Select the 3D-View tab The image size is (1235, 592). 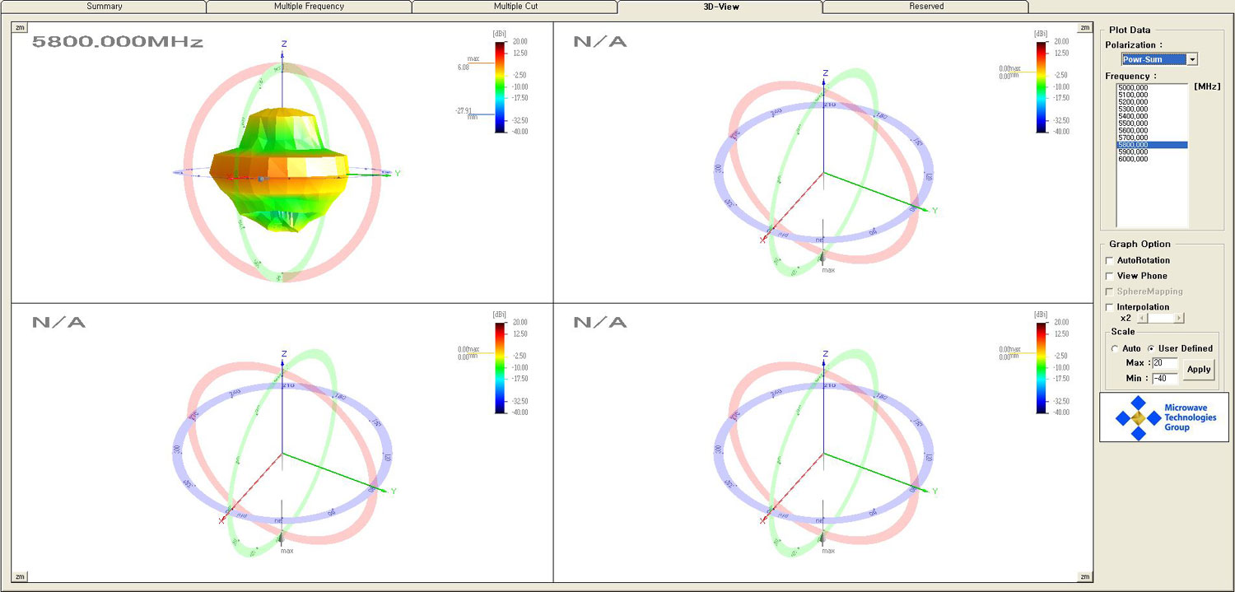click(720, 7)
